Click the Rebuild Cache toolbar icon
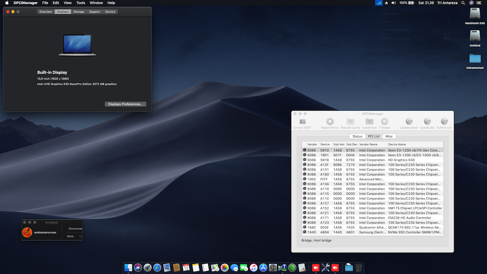Viewport: 487px width, 274px height. click(350, 121)
